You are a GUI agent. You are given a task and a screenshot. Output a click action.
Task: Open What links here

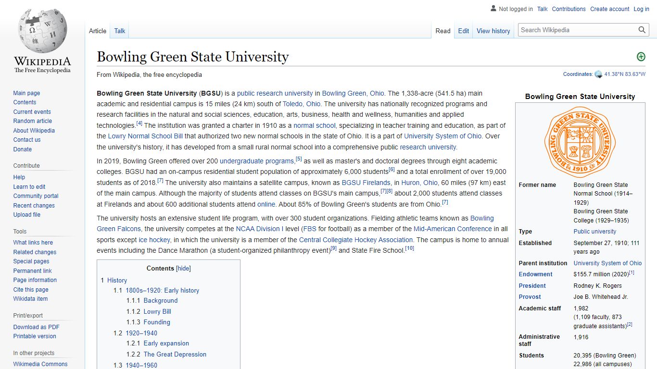(33, 243)
